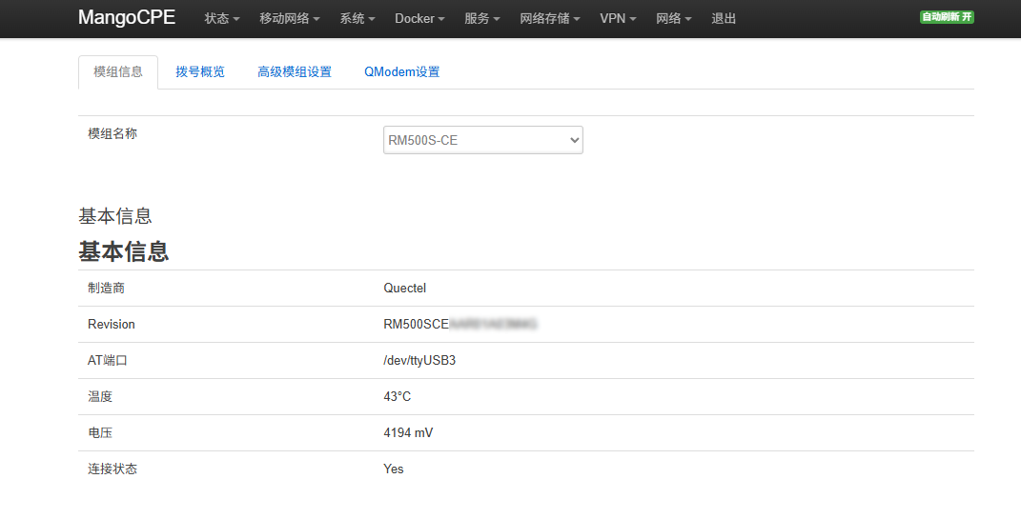Screen dimensions: 1021x519
Task: Open the VPN navigation menu
Action: (x=618, y=19)
